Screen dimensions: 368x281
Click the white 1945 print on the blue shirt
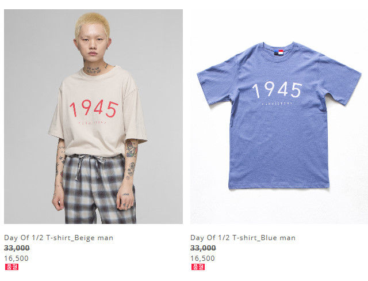click(277, 90)
